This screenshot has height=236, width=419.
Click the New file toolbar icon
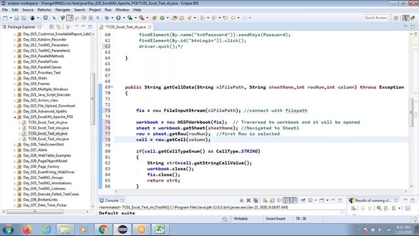pyautogui.click(x=5, y=18)
